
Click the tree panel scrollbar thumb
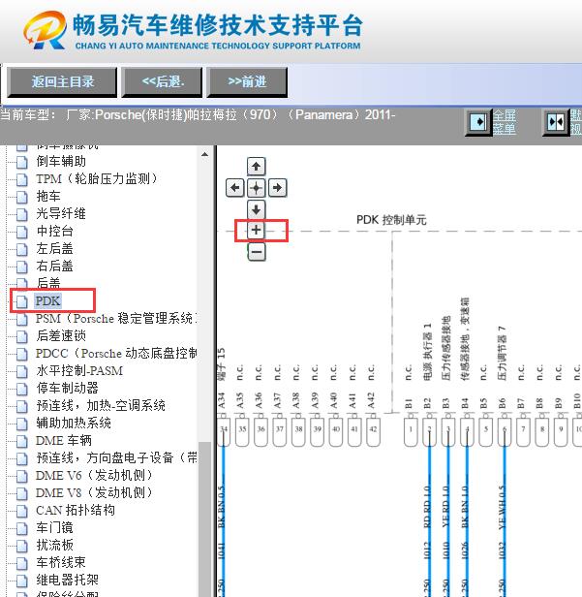[x=204, y=518]
